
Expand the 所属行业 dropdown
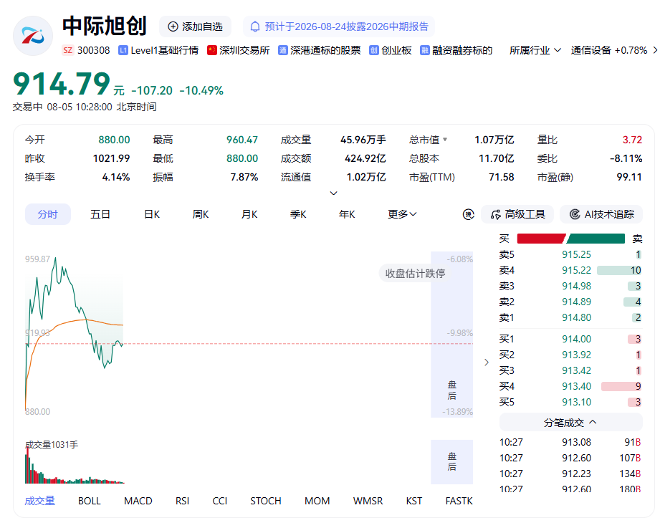pos(535,50)
